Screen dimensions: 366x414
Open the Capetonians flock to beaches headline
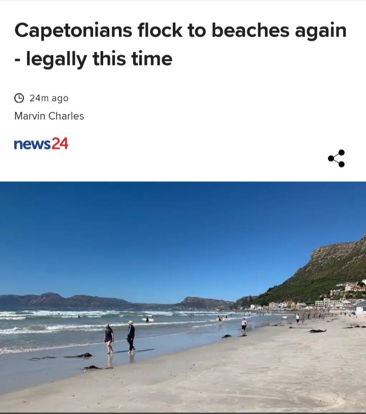tap(180, 44)
